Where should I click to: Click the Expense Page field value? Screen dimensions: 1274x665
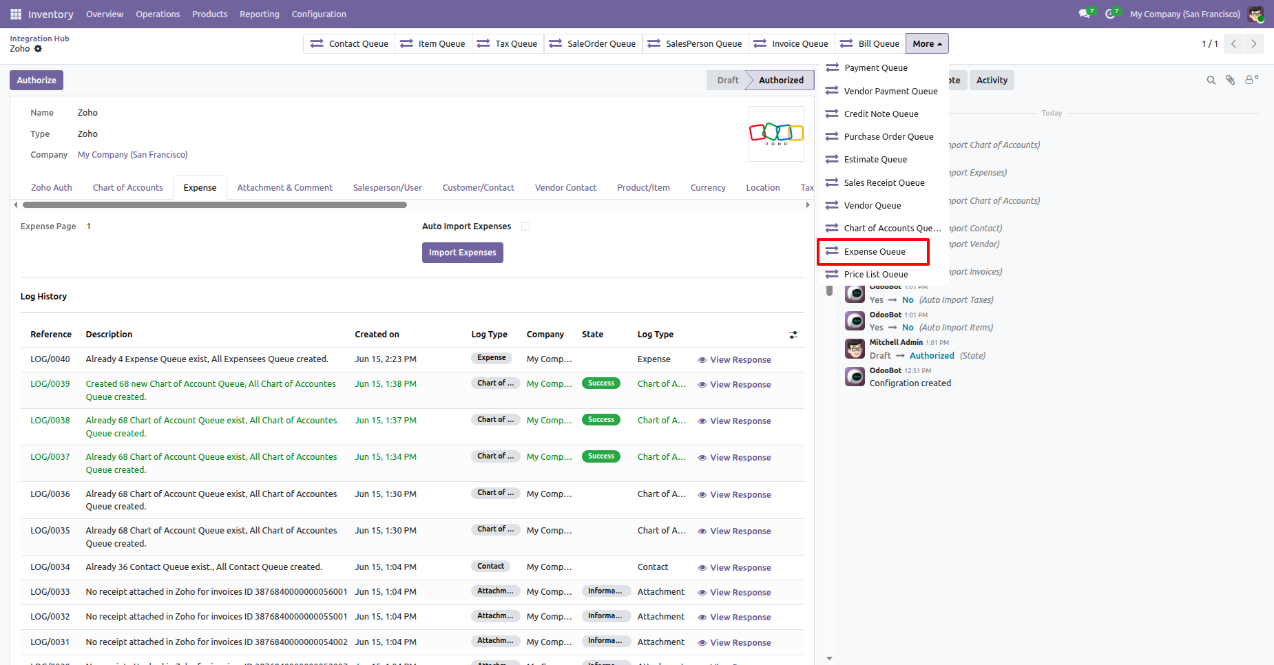[89, 226]
